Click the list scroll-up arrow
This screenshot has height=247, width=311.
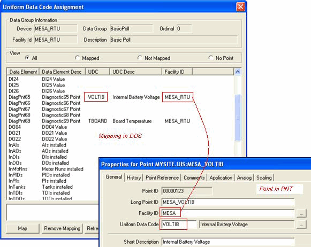pyautogui.click(x=238, y=72)
